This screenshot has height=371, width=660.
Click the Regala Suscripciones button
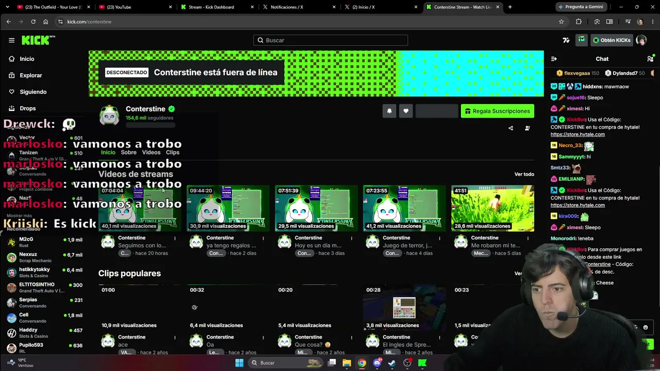498,111
